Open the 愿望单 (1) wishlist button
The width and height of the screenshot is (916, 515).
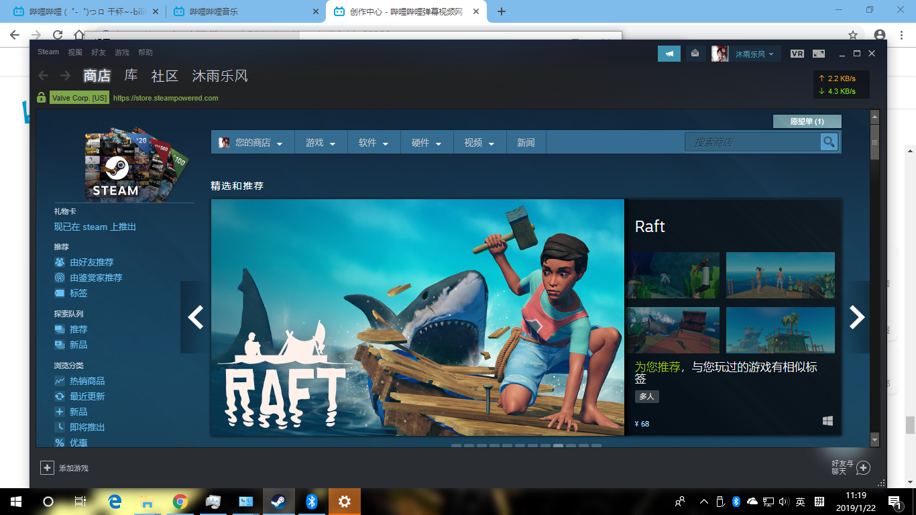(x=807, y=121)
